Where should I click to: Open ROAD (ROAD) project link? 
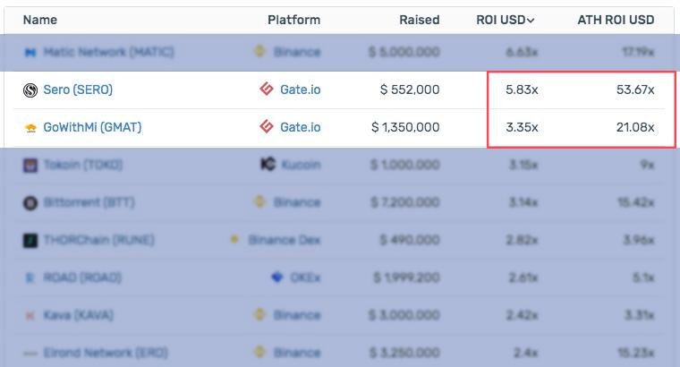click(82, 277)
